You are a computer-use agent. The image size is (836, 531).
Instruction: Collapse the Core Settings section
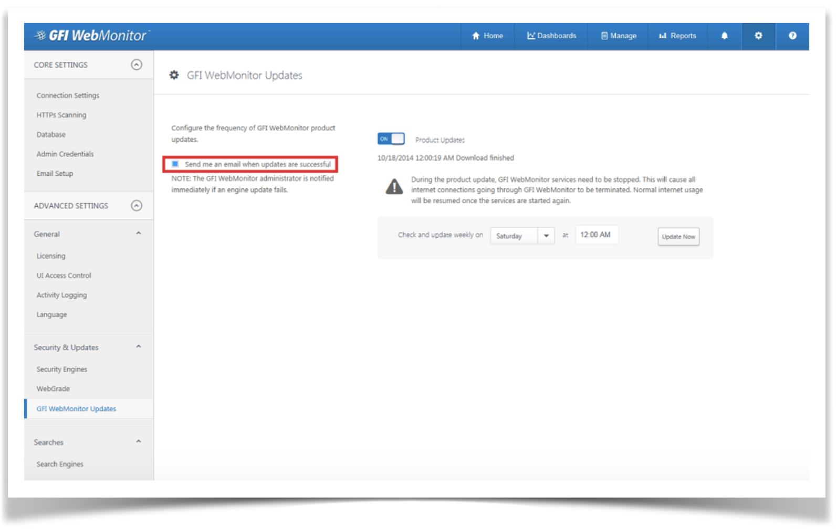pos(137,65)
